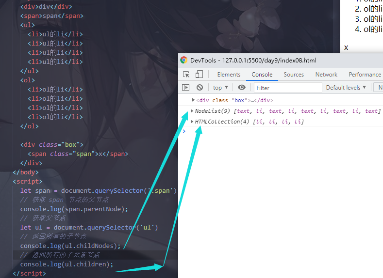Screen dimensions: 383x278
Task: Click list item 3 in the browser page
Action: 368,19
